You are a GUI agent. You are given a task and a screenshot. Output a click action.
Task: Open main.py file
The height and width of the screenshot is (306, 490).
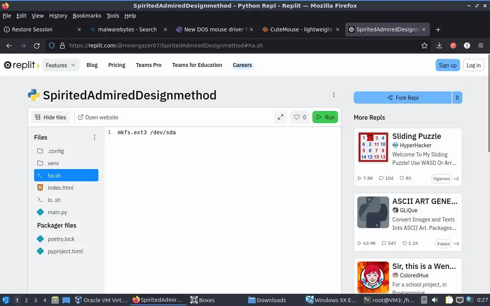pyautogui.click(x=66, y=212)
